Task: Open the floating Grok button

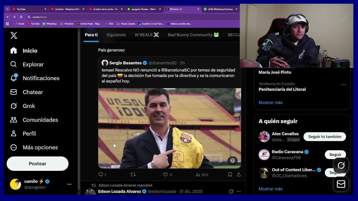Action: [x=341, y=166]
